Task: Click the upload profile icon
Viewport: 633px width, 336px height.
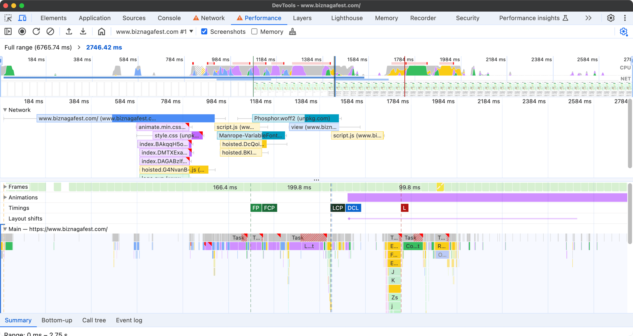Action: tap(69, 32)
